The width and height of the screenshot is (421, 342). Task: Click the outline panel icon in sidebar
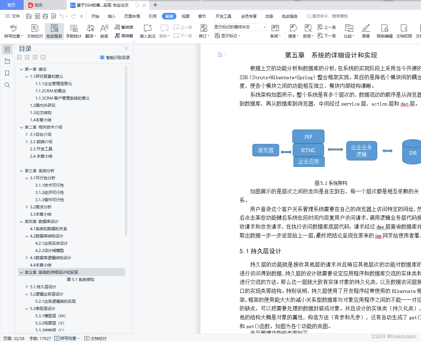click(x=7, y=49)
